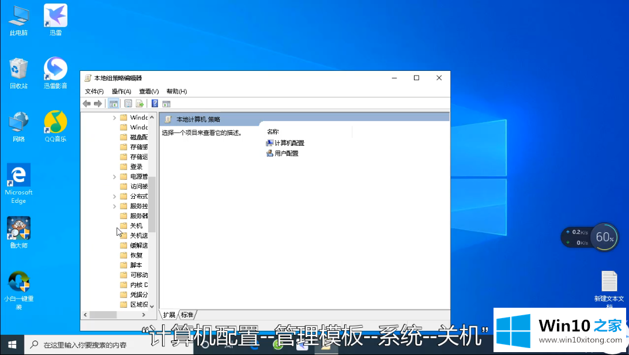Open the Windows Start menu
The width and height of the screenshot is (629, 355).
12,345
